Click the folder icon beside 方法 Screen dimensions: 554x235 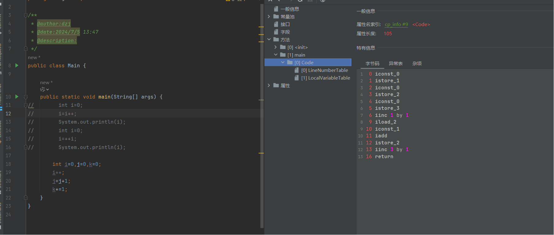point(276,39)
